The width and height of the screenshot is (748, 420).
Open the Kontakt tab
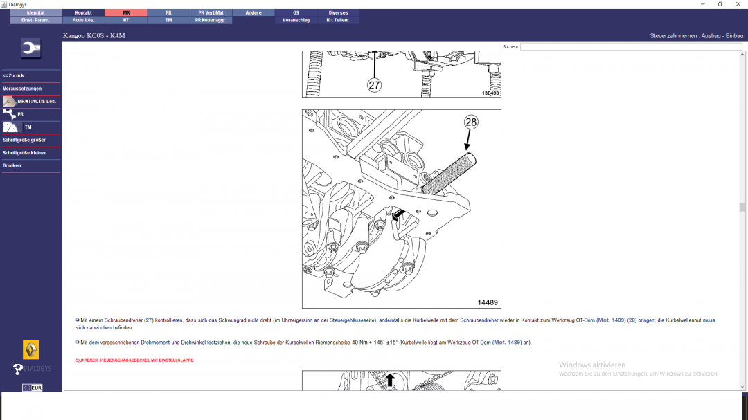[x=84, y=13]
